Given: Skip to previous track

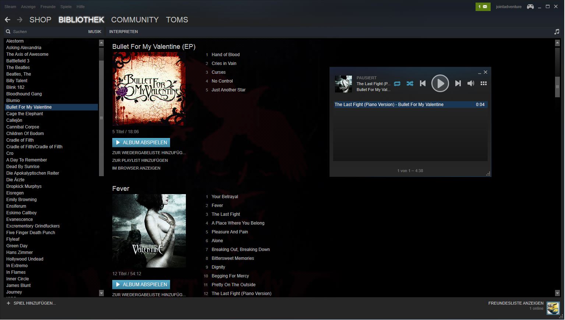Looking at the screenshot, I should pyautogui.click(x=423, y=84).
